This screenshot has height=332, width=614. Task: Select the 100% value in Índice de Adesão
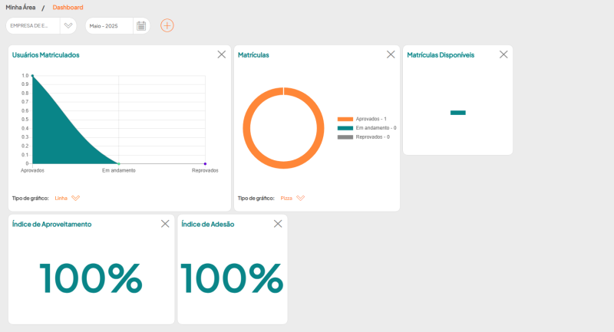[232, 278]
